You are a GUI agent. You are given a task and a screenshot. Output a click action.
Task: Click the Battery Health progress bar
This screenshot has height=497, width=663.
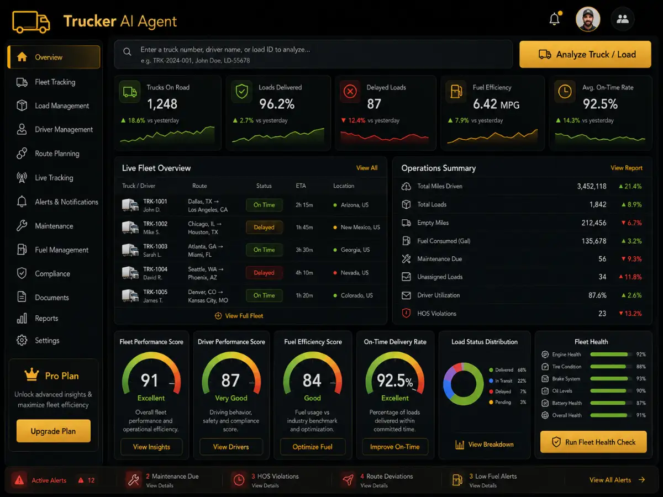611,403
